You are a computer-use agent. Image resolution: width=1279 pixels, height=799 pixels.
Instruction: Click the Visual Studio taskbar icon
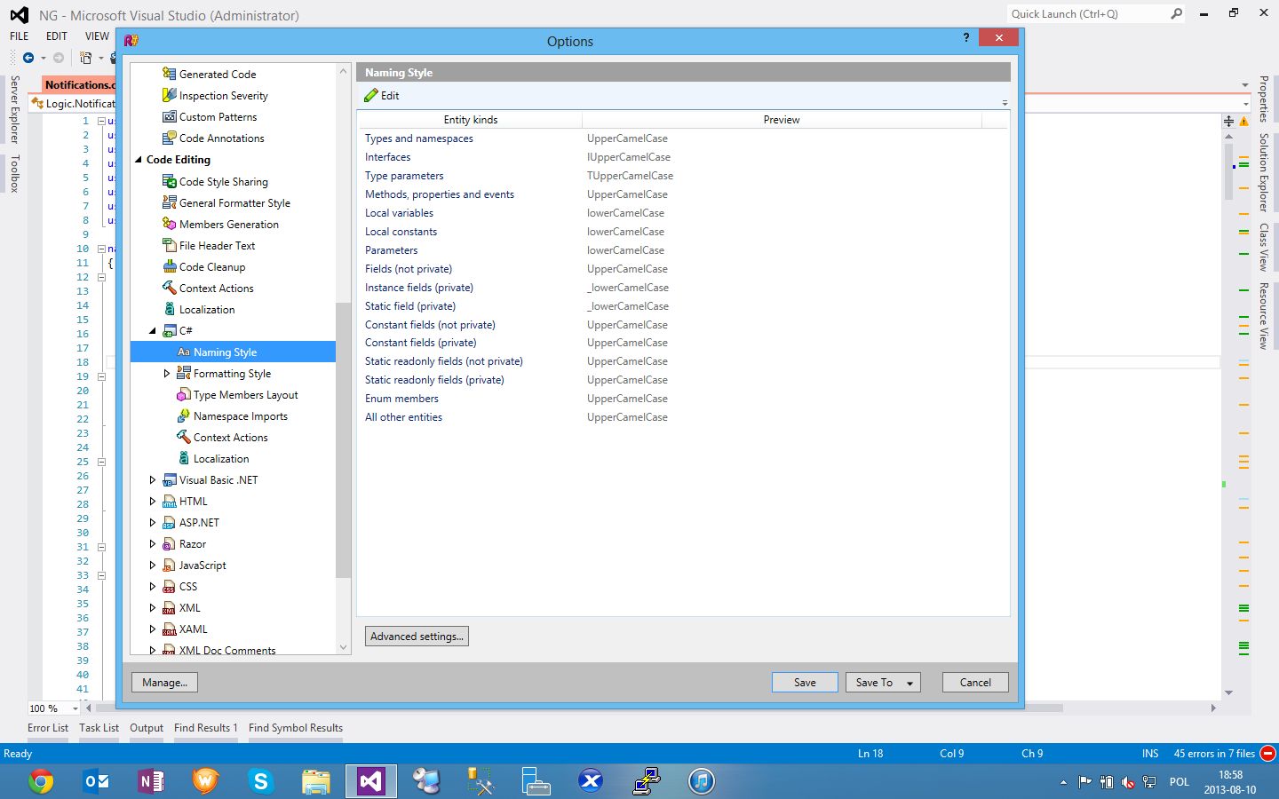point(370,781)
